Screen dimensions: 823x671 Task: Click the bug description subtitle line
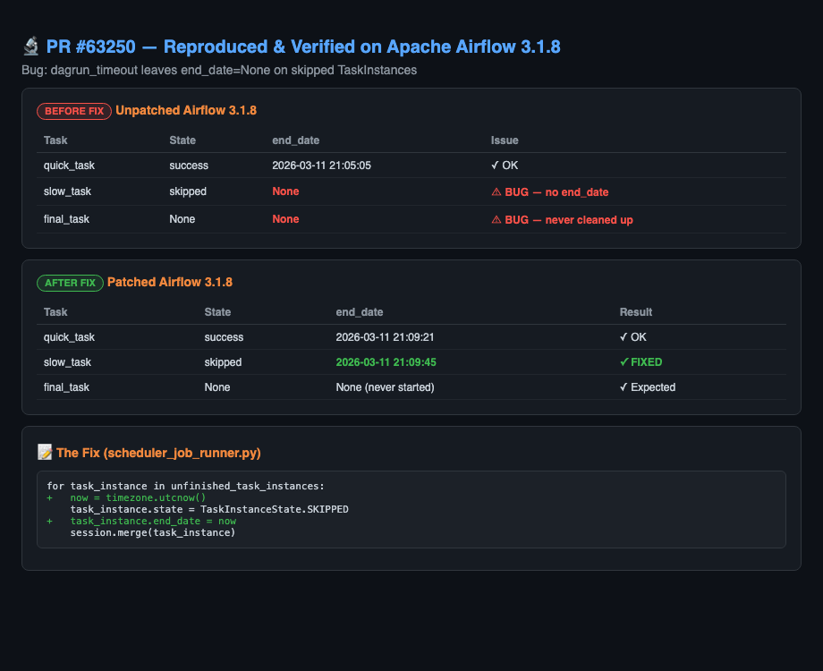[219, 71]
